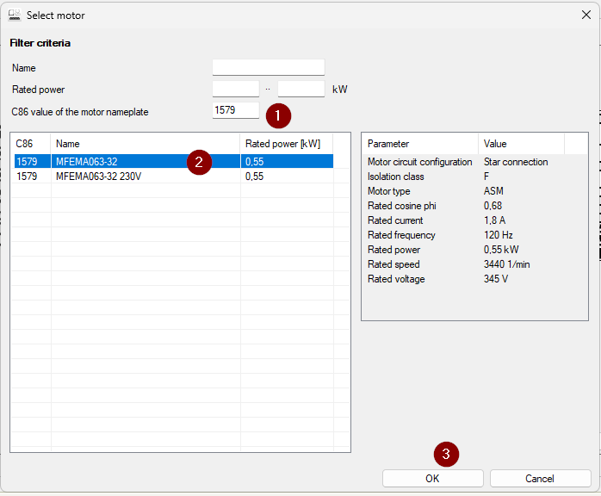
Task: Click the 3440 1/min speed value
Action: point(506,264)
